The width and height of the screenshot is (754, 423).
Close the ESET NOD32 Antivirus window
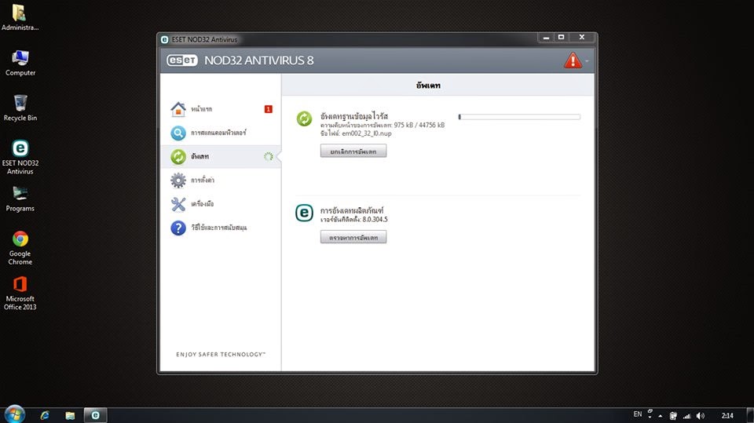[x=582, y=38]
